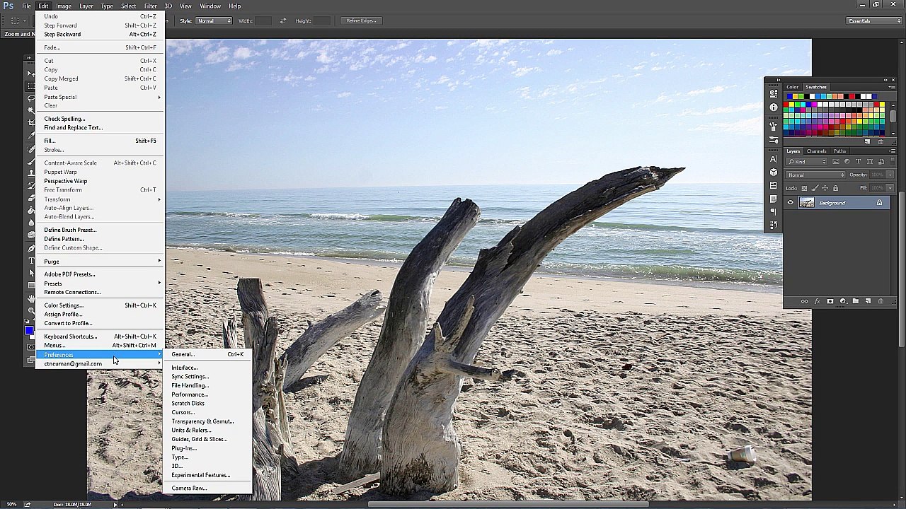Open Units & Rulers... preferences entry
The image size is (906, 509).
click(x=207, y=430)
